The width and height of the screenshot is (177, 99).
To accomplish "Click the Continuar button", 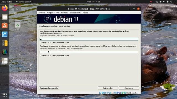I will (129, 88).
